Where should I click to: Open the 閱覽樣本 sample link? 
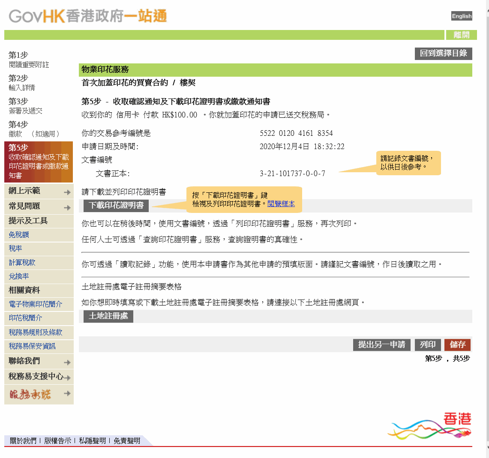281,204
